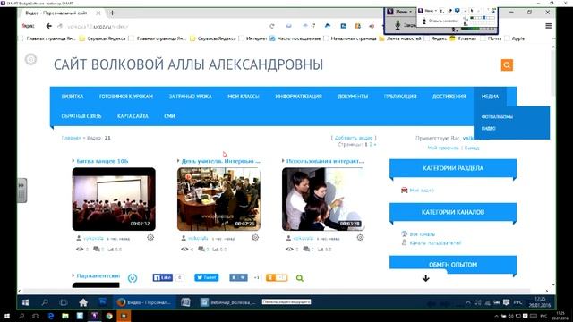The width and height of the screenshot is (573, 322).
Task: Click views eye icon under 'Использования интеракт...'
Action: pyautogui.click(x=289, y=250)
